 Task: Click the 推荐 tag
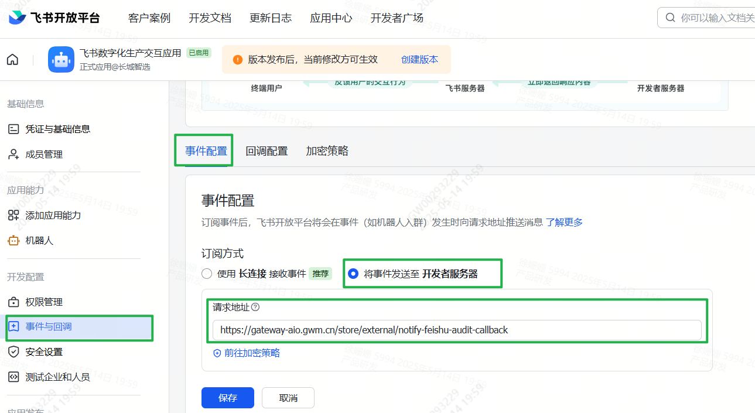click(320, 274)
